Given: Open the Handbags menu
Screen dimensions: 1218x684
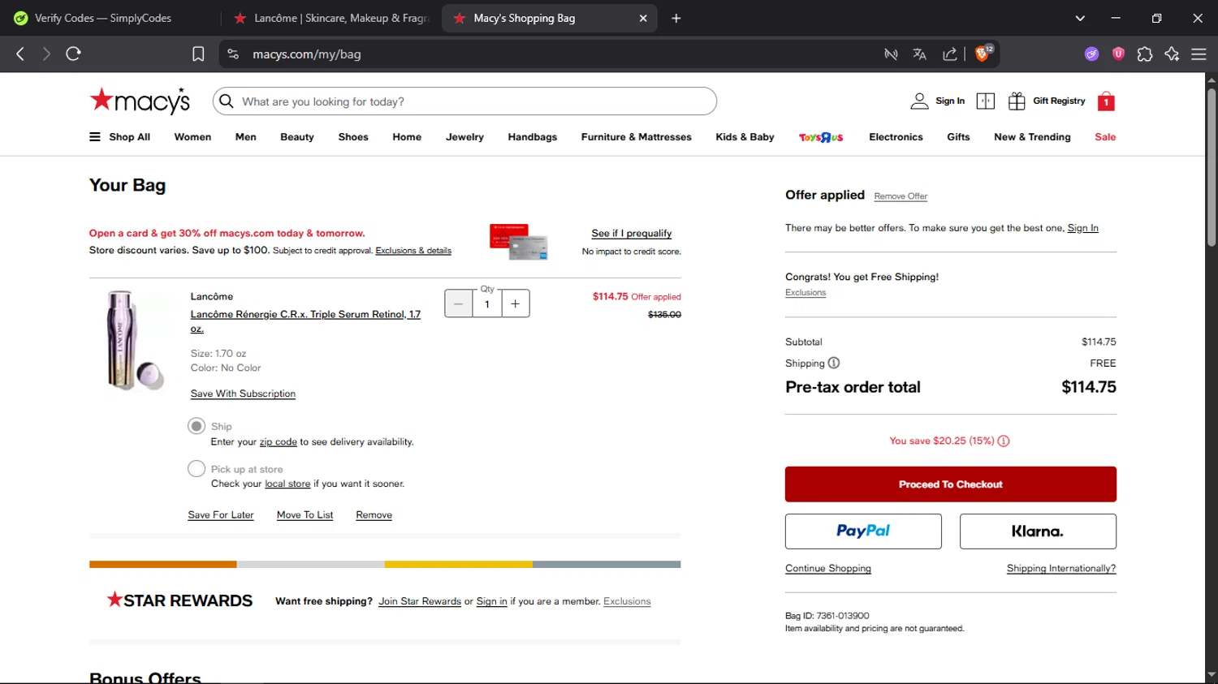Looking at the screenshot, I should coord(533,137).
